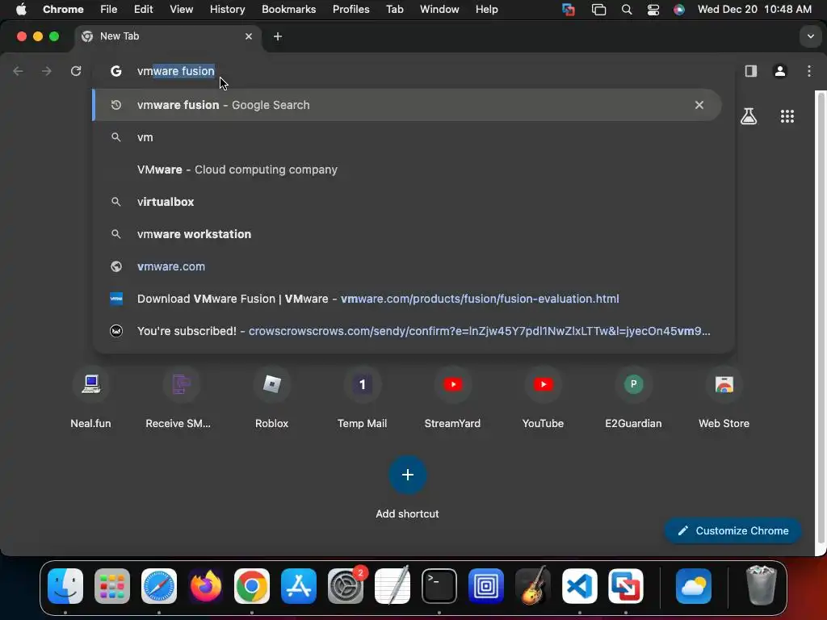Open the Web Store shortcut
The height and width of the screenshot is (620, 827).
click(x=724, y=398)
